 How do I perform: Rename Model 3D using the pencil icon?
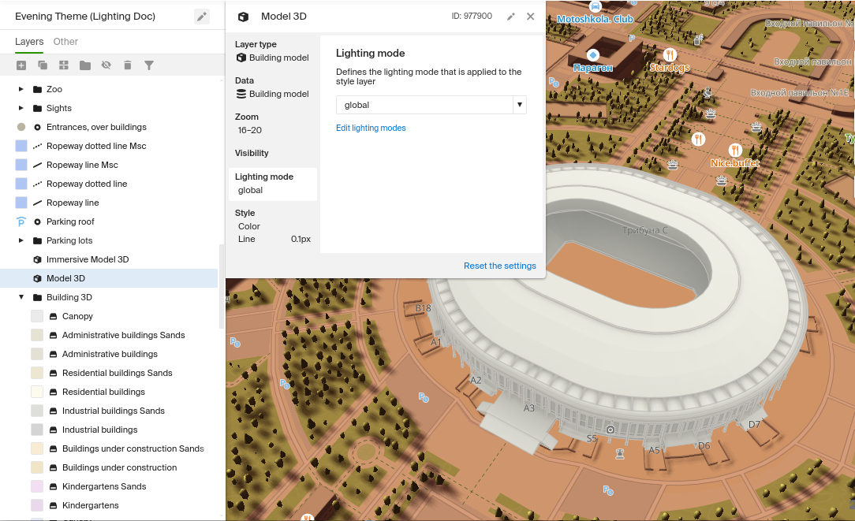pyautogui.click(x=511, y=17)
